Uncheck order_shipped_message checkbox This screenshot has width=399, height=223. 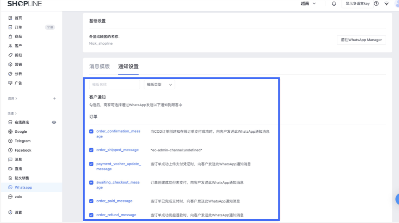coord(91,150)
